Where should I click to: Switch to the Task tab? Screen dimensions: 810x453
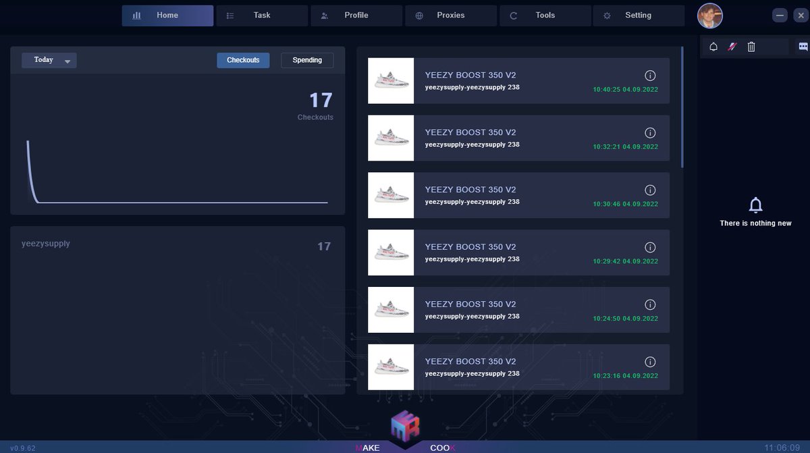tap(262, 16)
